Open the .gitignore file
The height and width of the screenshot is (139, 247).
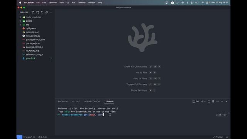tap(31, 28)
